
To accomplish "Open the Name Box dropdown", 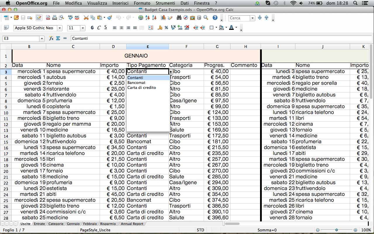I will point(41,38).
